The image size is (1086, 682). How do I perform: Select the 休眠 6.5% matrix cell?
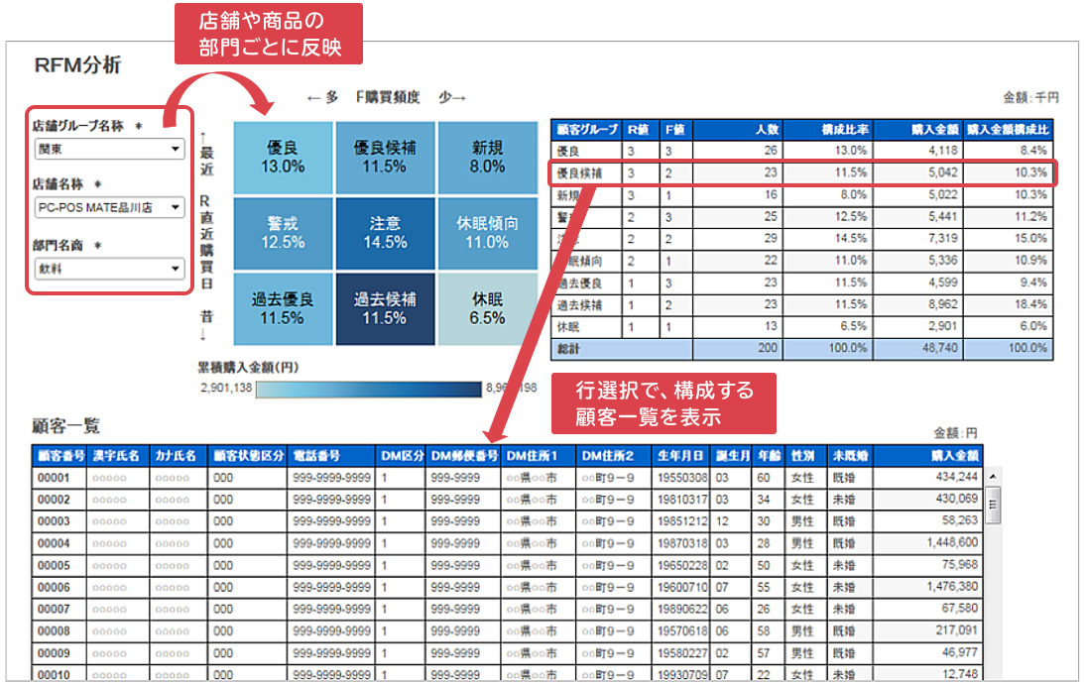pos(488,309)
